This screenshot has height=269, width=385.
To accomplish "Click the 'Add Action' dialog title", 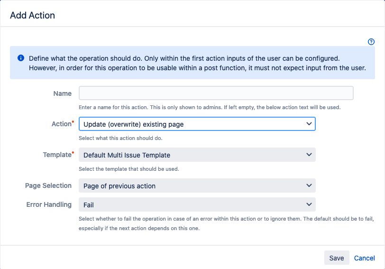I will [x=32, y=15].
